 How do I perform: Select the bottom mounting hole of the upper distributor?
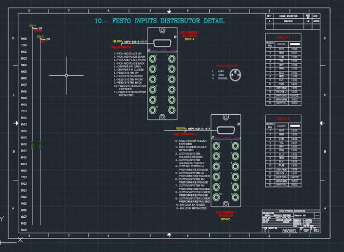(x=162, y=116)
